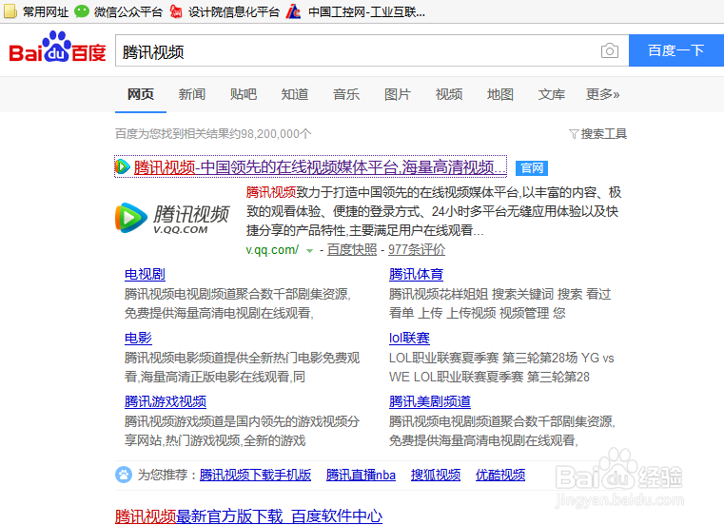Open the 设计院信息化平台 bookmark icon

(175, 11)
